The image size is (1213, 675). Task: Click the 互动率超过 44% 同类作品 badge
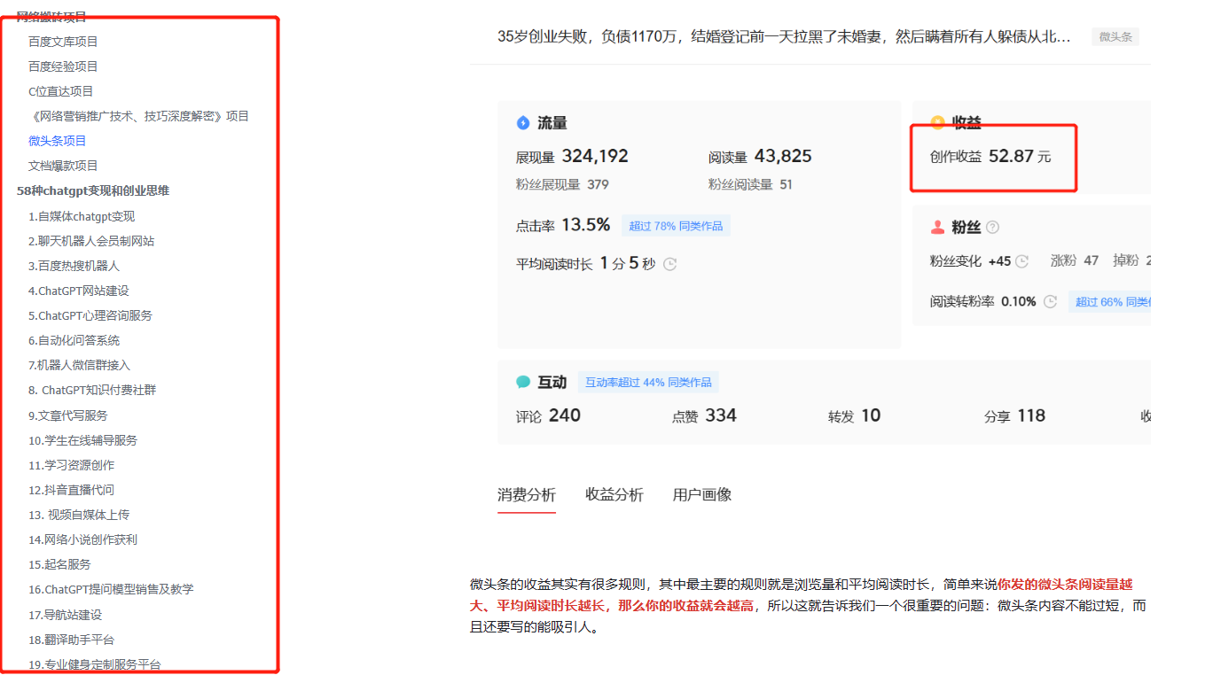tap(648, 382)
